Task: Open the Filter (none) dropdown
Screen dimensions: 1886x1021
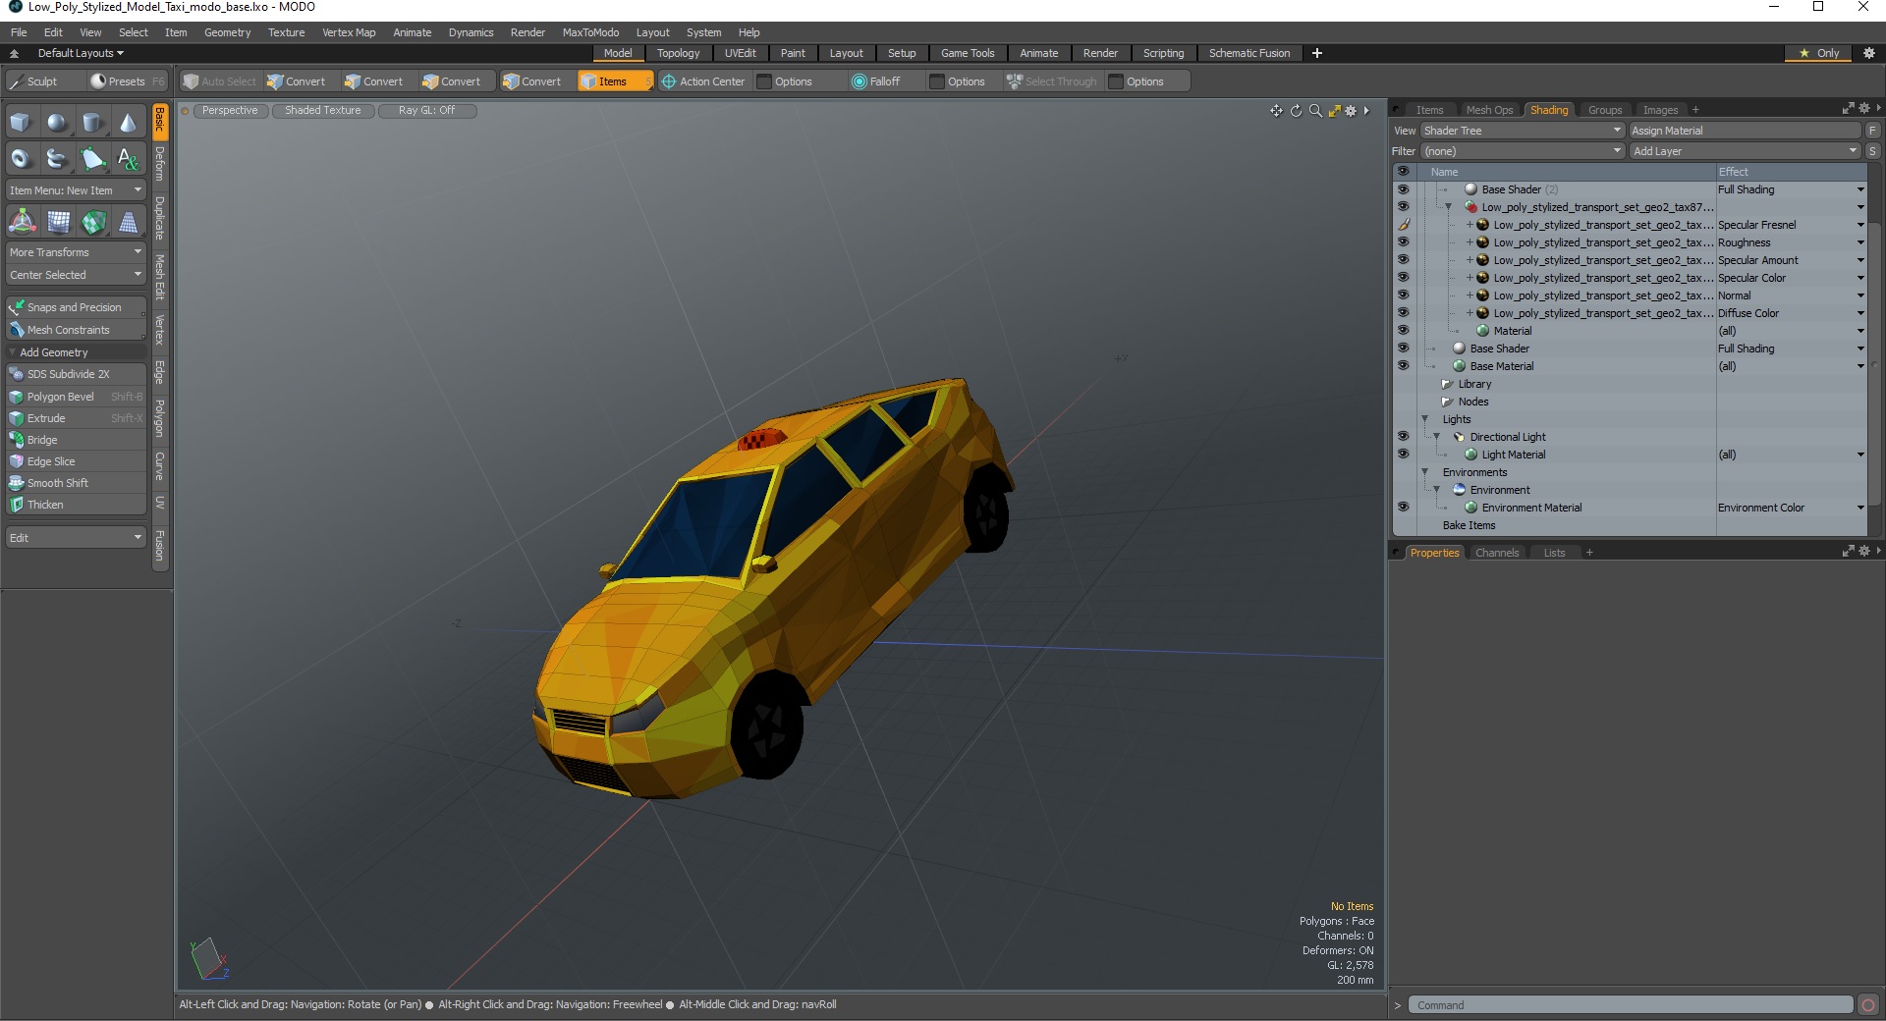Action: (1523, 151)
